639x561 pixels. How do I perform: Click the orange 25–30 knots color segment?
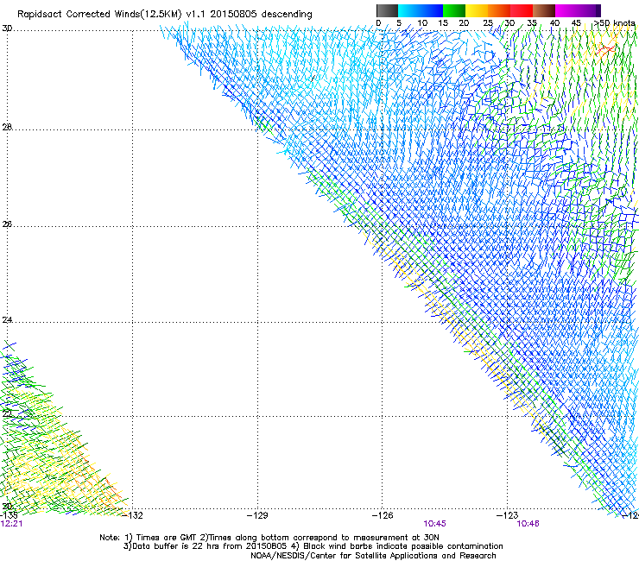[499, 10]
